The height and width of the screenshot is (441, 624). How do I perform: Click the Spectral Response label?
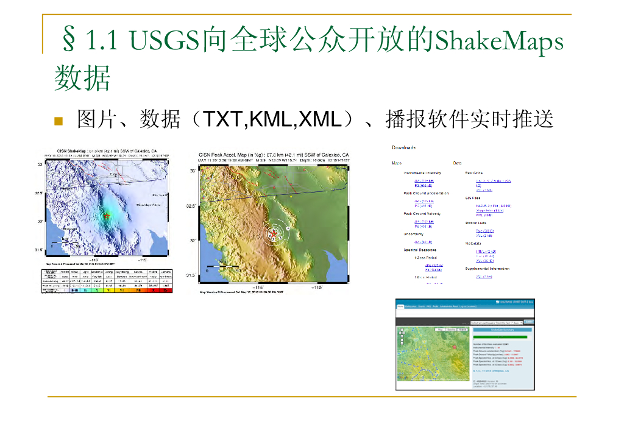coord(420,250)
